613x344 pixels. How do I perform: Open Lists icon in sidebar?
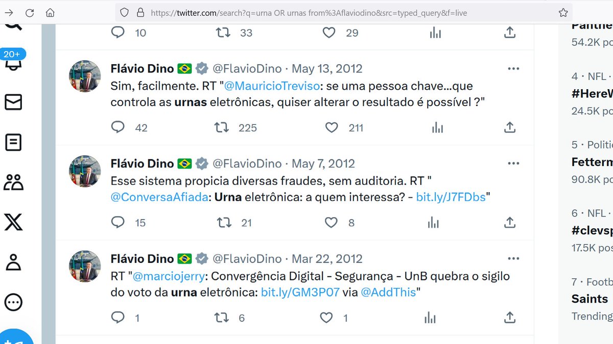tap(13, 142)
